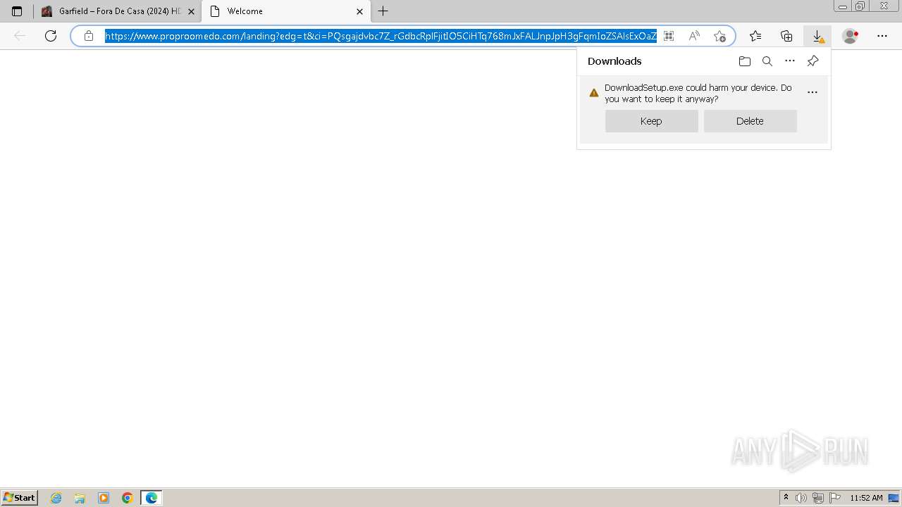This screenshot has height=507, width=902.
Task: Search downloads in the Downloads panel
Action: tap(767, 61)
